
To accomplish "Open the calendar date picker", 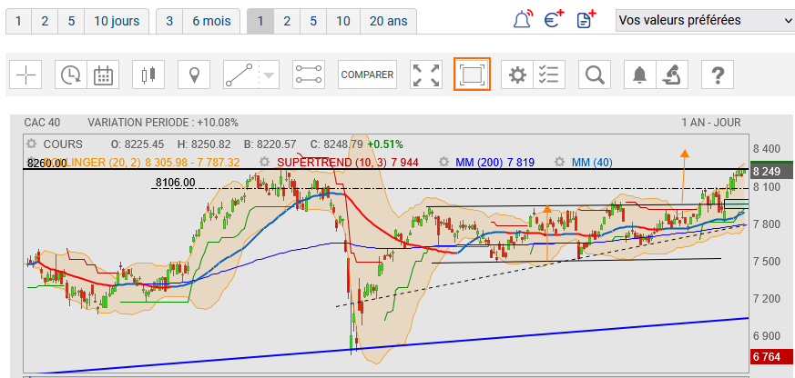I will 103,75.
